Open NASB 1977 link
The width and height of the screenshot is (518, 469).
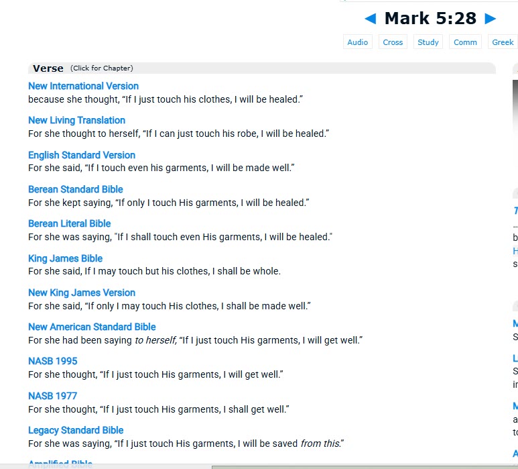pos(52,396)
